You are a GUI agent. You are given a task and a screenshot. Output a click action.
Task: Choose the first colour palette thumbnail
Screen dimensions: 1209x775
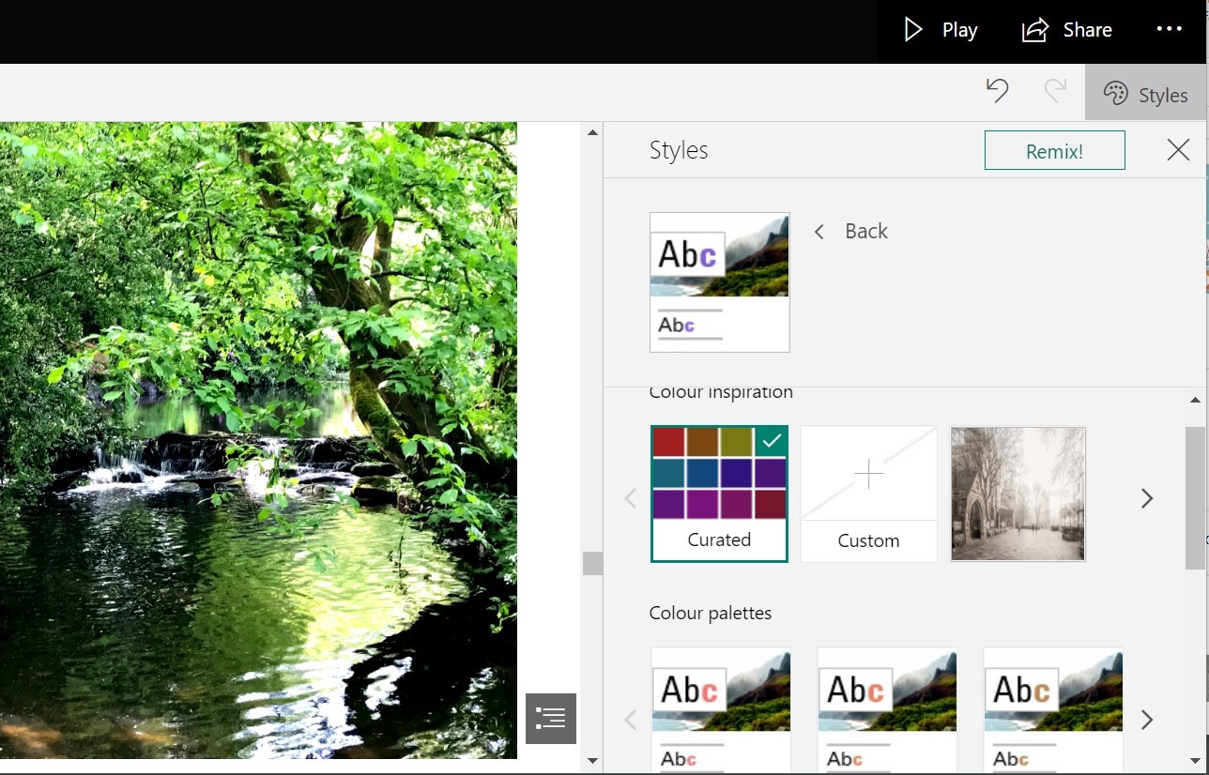721,709
